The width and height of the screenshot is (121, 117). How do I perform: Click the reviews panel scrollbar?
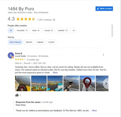click(x=112, y=30)
